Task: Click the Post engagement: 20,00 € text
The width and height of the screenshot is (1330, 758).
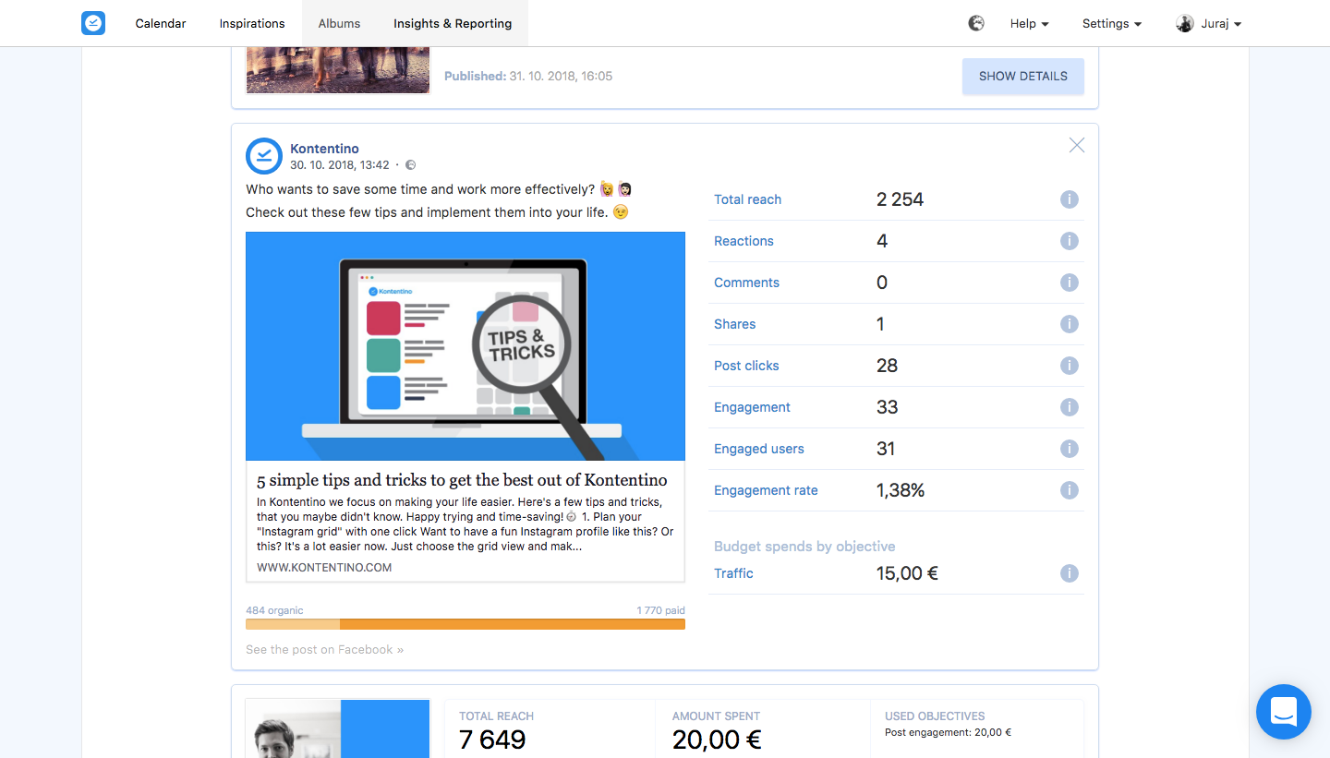Action: pyautogui.click(x=948, y=733)
